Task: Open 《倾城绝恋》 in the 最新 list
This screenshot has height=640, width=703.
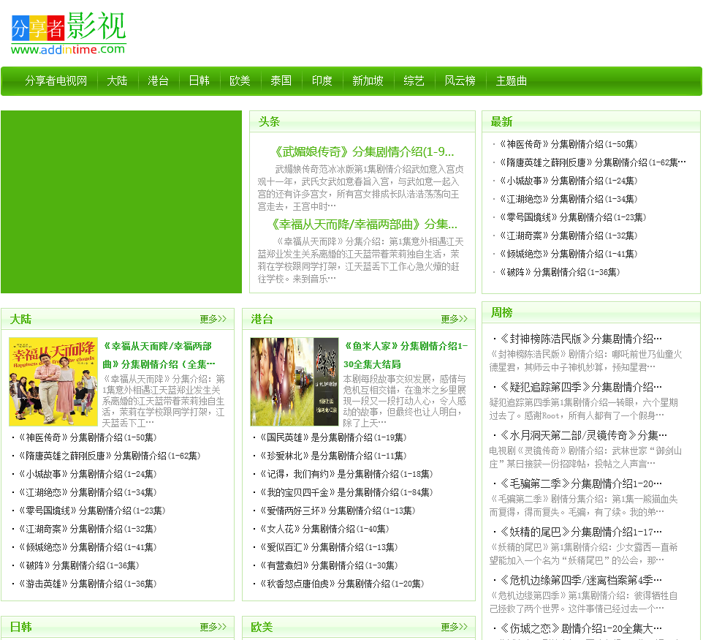Action: [x=568, y=254]
